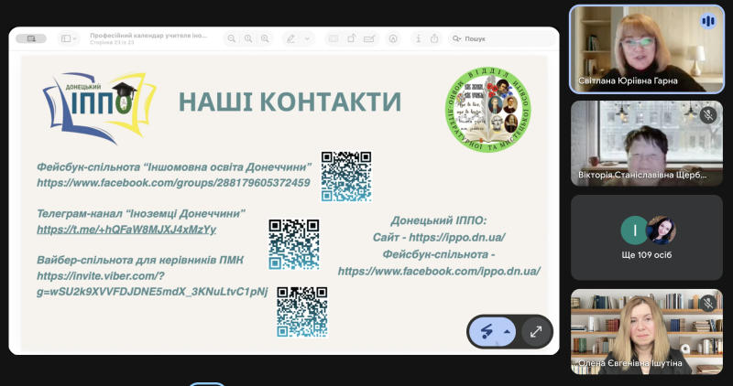Expand the reactions menu arrow
Viewport: 733px width, 386px height.
[x=505, y=332]
